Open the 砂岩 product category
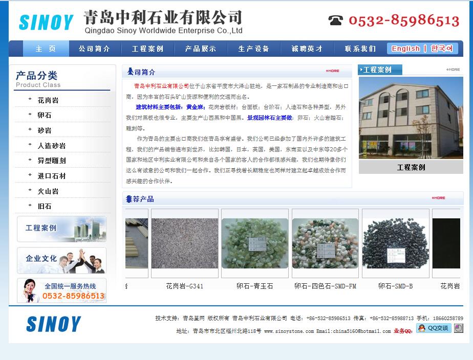Image resolution: width=473 pixels, height=360 pixels. [45, 130]
